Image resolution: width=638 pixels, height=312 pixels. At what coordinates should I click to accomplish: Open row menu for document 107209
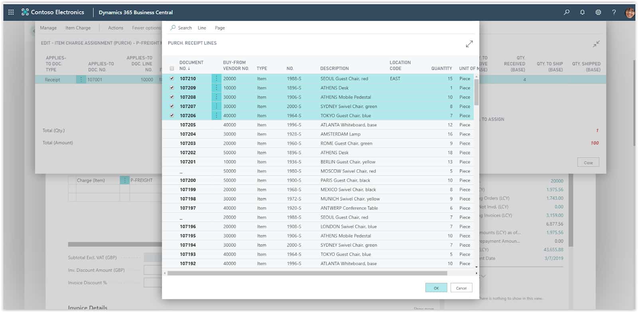(216, 88)
